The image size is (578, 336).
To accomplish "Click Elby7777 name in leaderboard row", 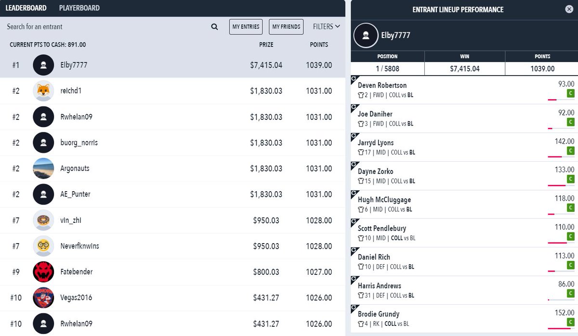I will (74, 65).
